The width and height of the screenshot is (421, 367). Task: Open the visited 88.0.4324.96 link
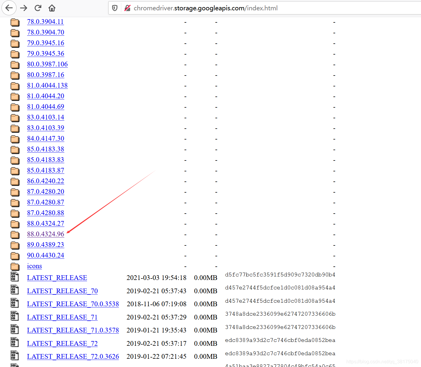[x=46, y=234]
